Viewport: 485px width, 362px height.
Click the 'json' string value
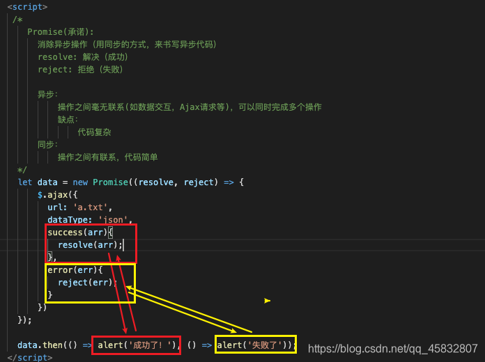tap(113, 220)
